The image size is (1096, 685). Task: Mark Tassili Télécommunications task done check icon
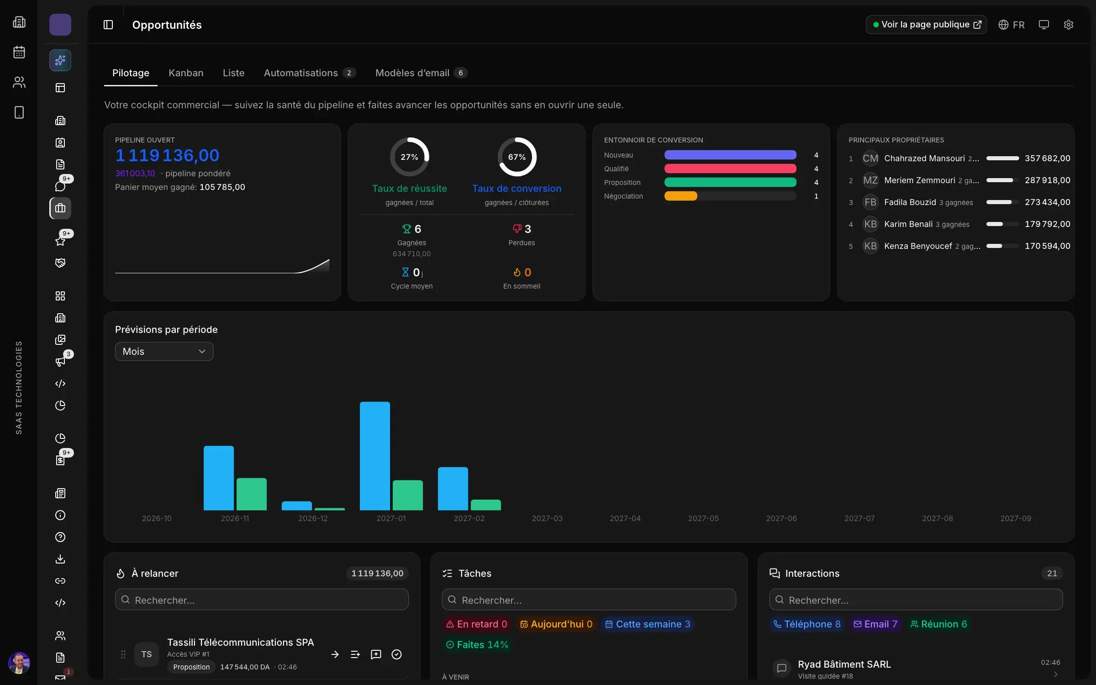click(396, 654)
